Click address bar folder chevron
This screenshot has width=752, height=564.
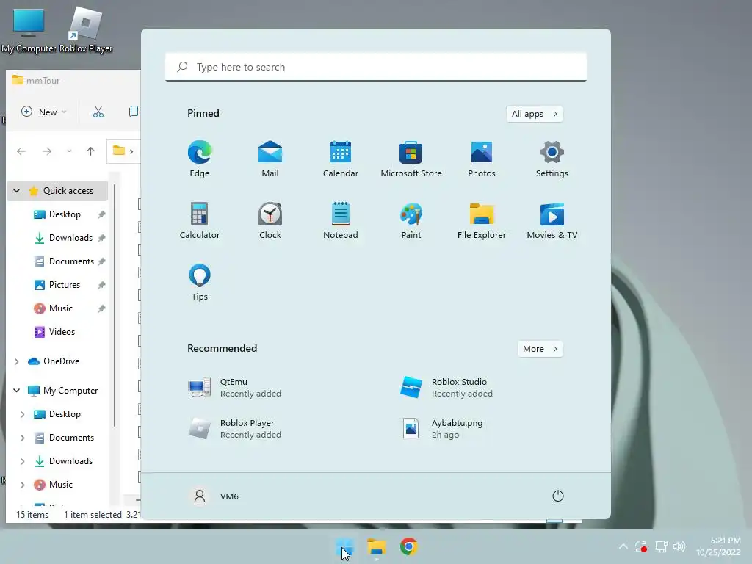(x=131, y=151)
